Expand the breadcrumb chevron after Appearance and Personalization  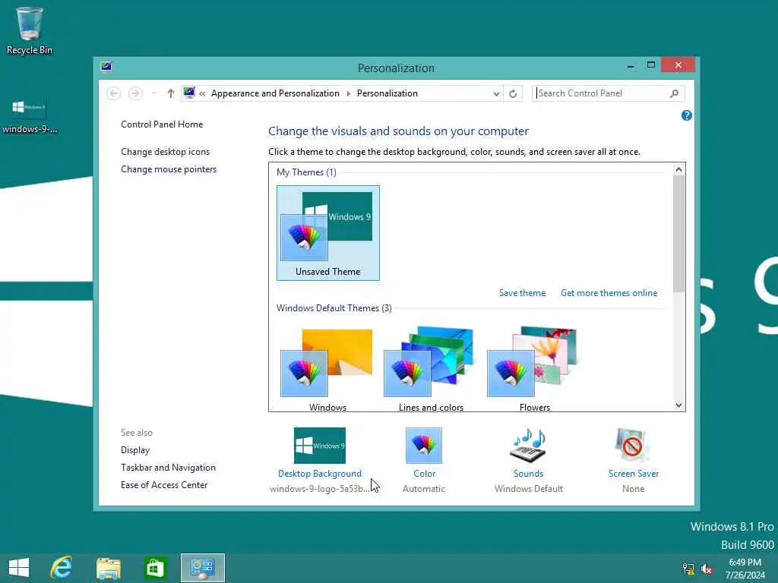(x=348, y=93)
